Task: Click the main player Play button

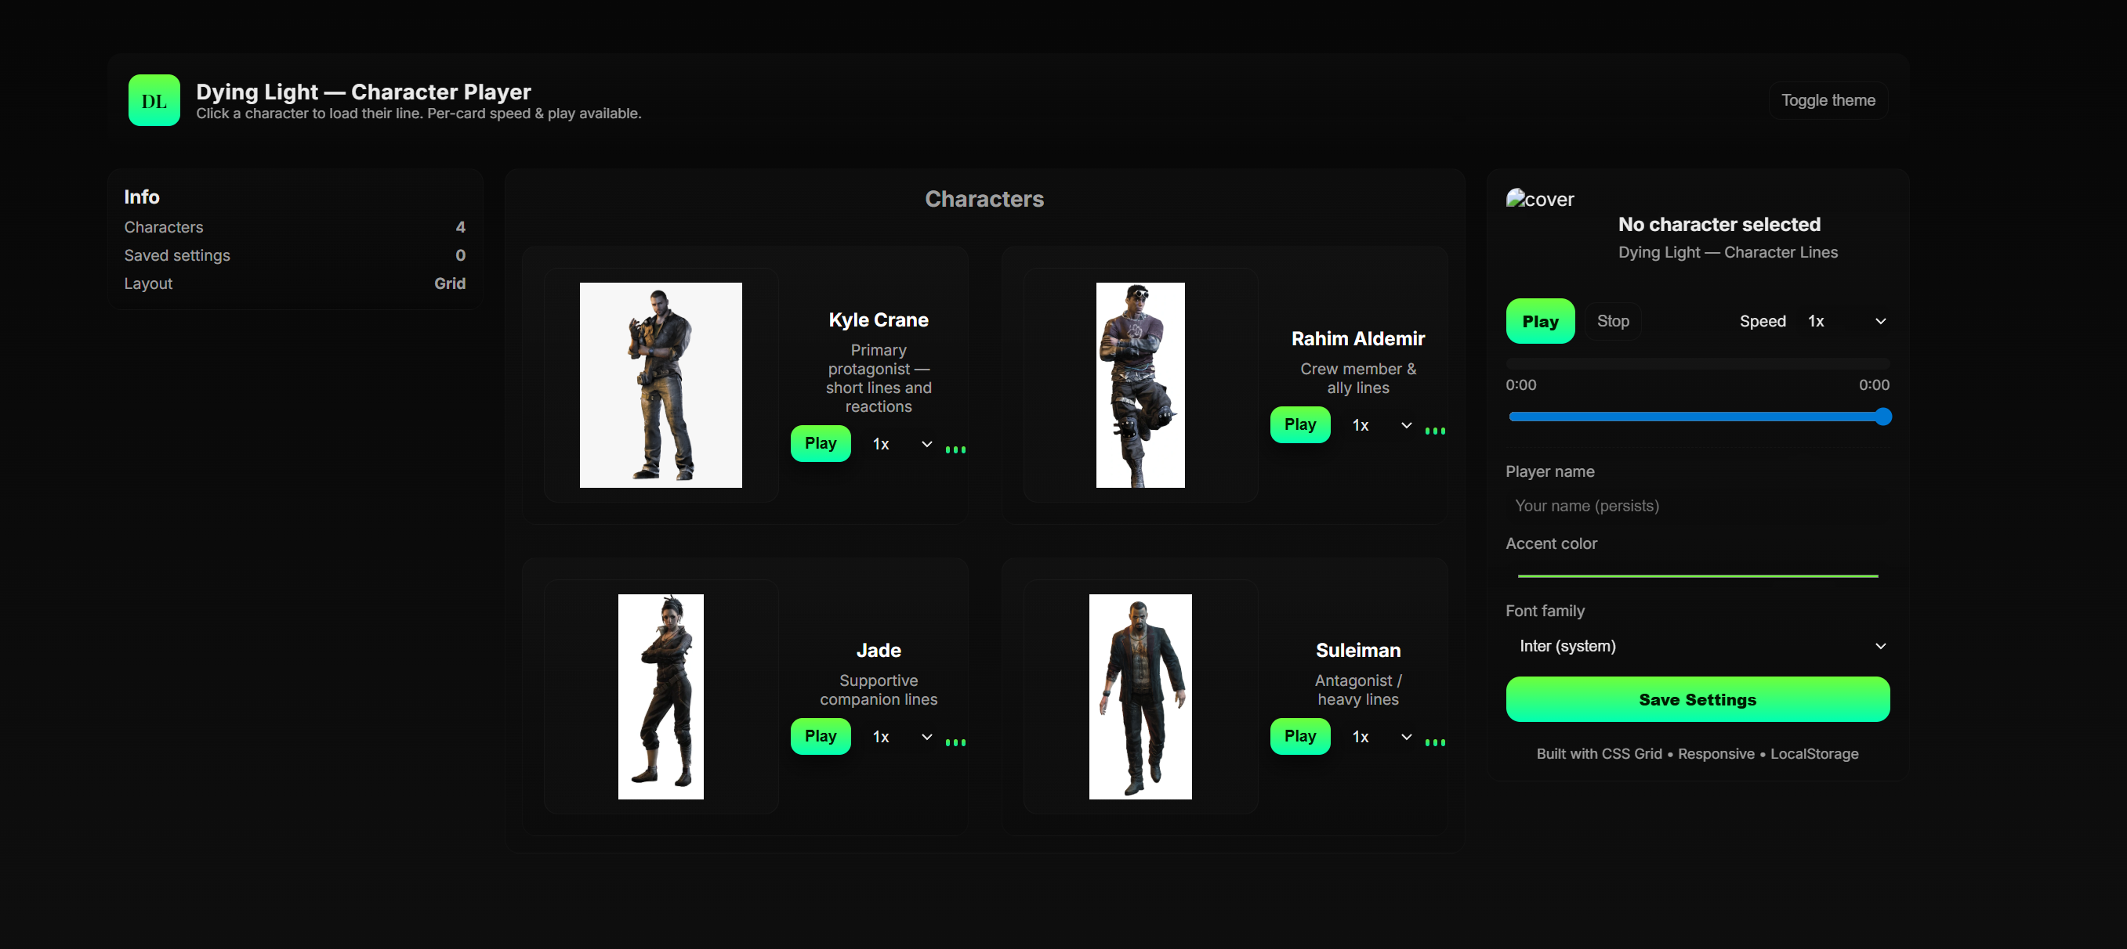Action: click(x=1540, y=321)
